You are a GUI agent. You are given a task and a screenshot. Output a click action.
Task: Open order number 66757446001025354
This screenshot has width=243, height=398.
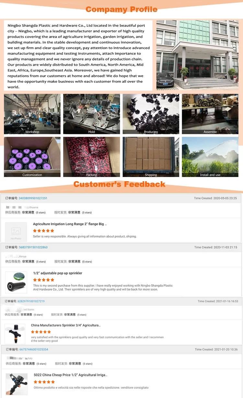[x=34, y=349]
